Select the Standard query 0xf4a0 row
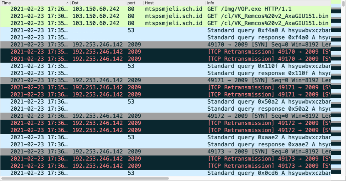This screenshot has height=181, width=346. click(x=166, y=30)
